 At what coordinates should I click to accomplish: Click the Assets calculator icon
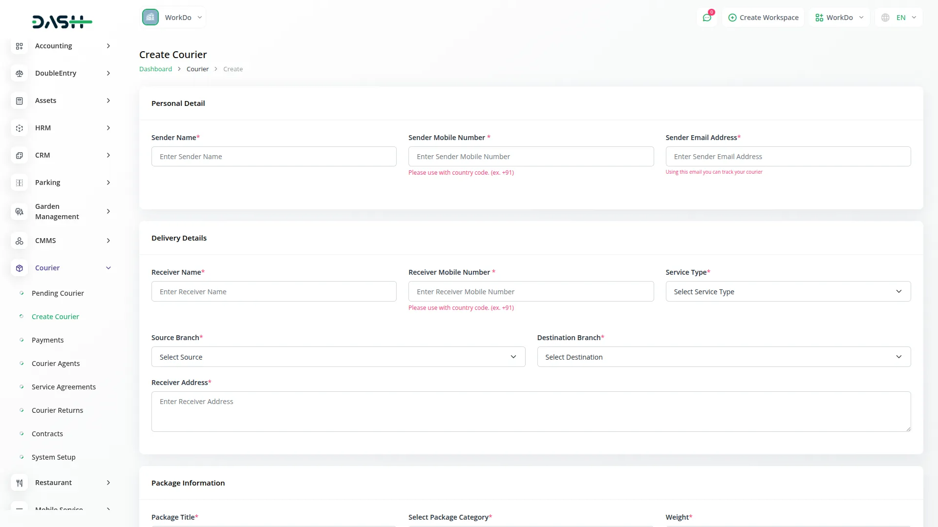coord(20,101)
